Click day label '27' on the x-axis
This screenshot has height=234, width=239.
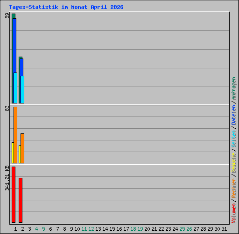[x=196, y=229]
